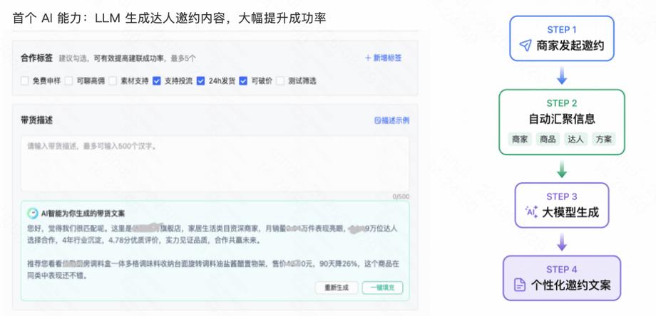Image resolution: width=656 pixels, height=316 pixels.
Task: Open the 描述示例 link
Action: [391, 120]
